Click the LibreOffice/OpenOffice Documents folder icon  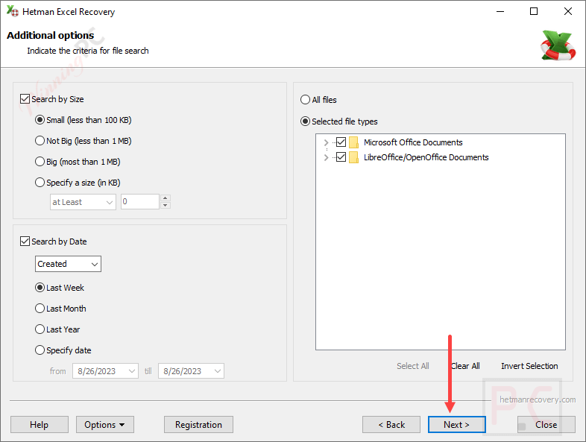353,157
